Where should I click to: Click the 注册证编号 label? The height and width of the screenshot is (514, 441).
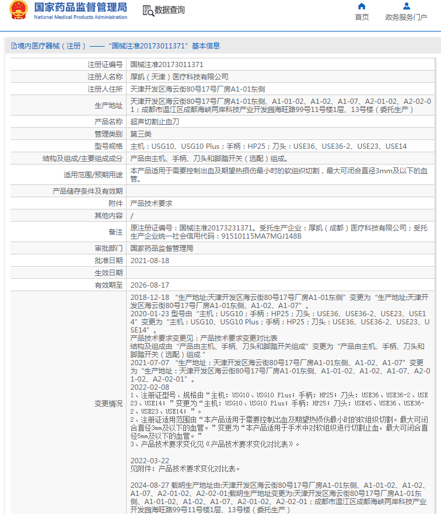coord(105,65)
